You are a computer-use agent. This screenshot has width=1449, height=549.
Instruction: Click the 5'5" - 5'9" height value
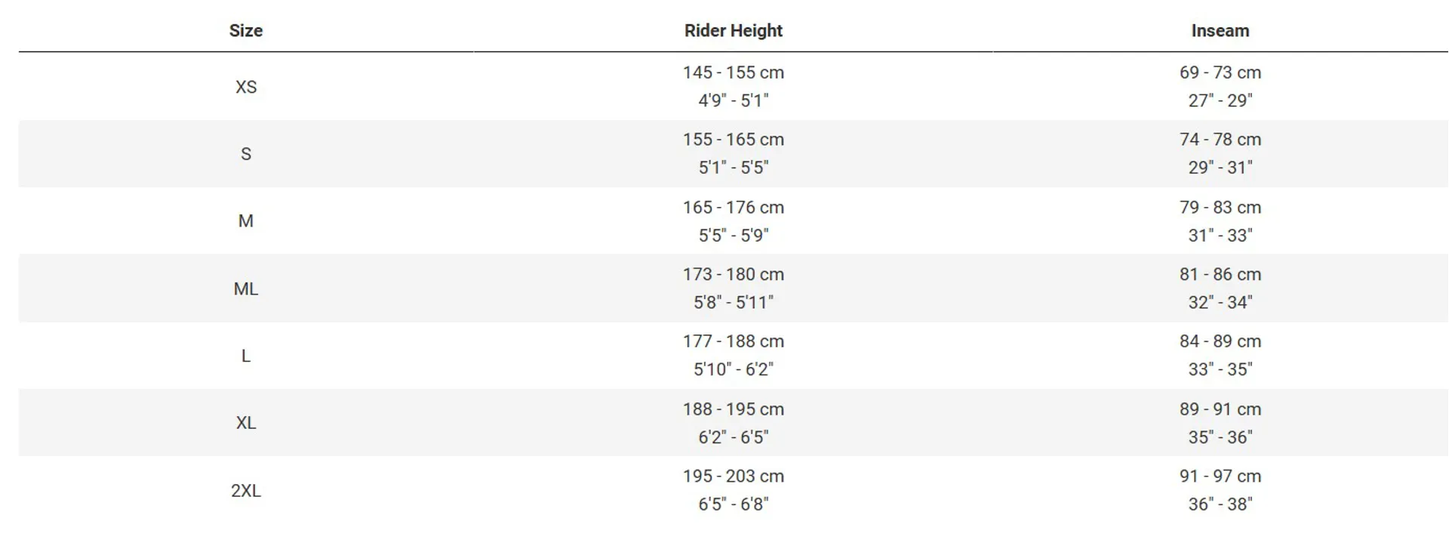[734, 236]
